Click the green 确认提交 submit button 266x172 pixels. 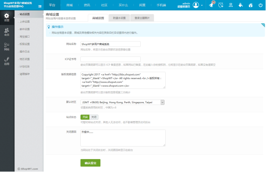pyautogui.click(x=90, y=163)
